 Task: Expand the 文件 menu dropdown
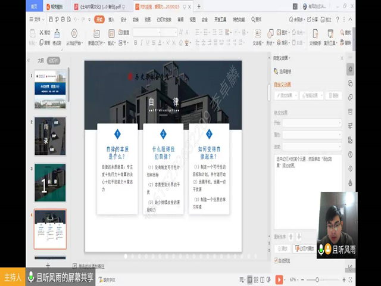tap(39, 19)
